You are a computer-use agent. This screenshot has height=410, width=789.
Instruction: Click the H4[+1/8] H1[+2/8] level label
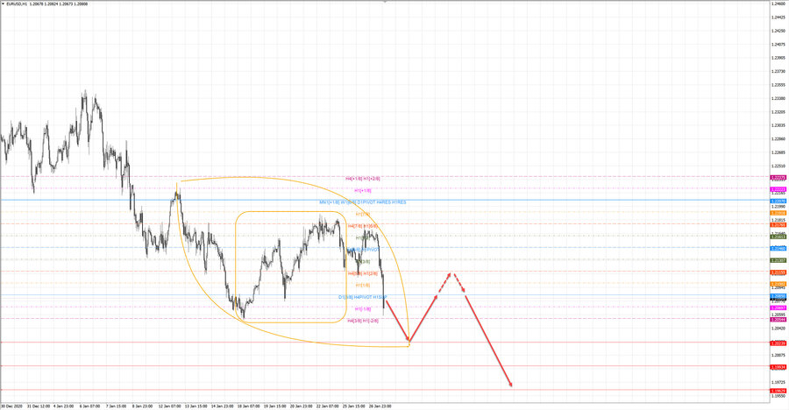point(363,179)
